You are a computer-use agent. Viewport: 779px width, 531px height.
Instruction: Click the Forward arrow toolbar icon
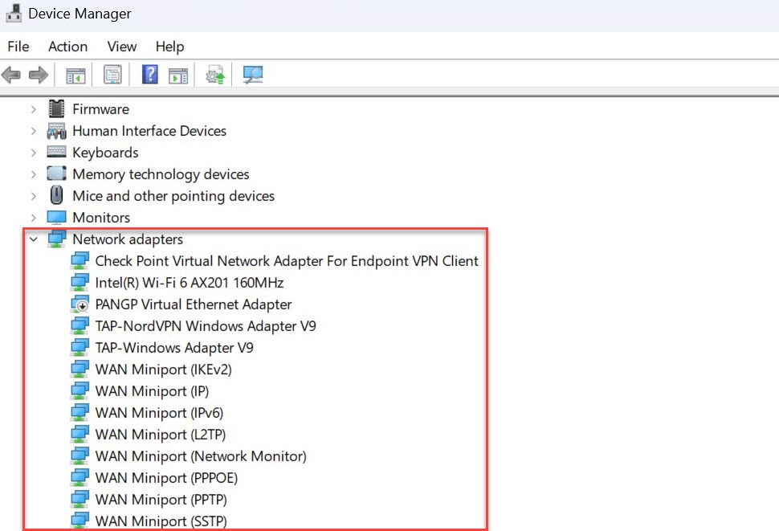click(39, 75)
